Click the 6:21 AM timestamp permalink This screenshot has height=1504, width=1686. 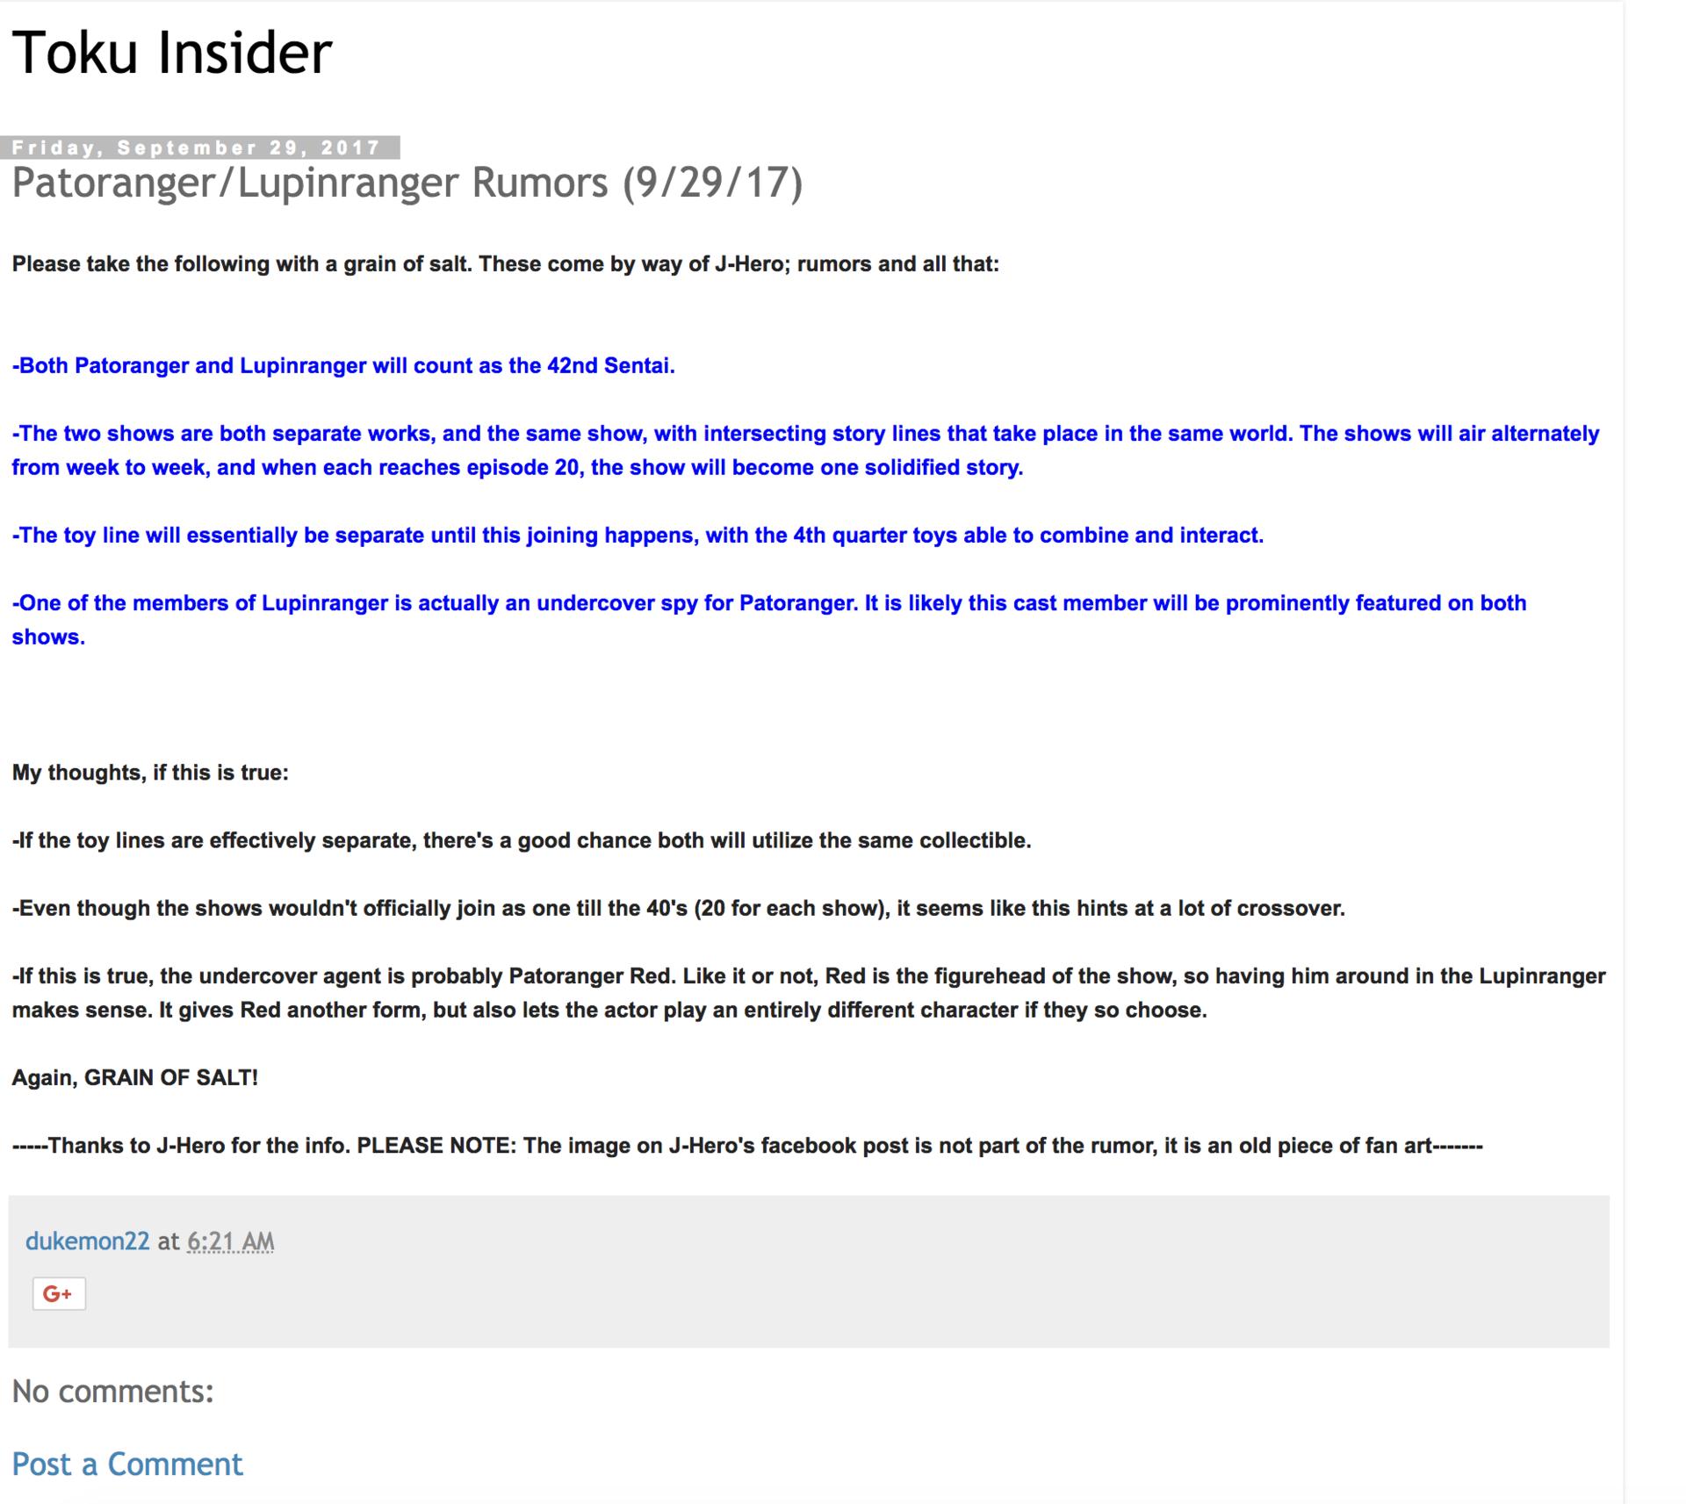230,1241
